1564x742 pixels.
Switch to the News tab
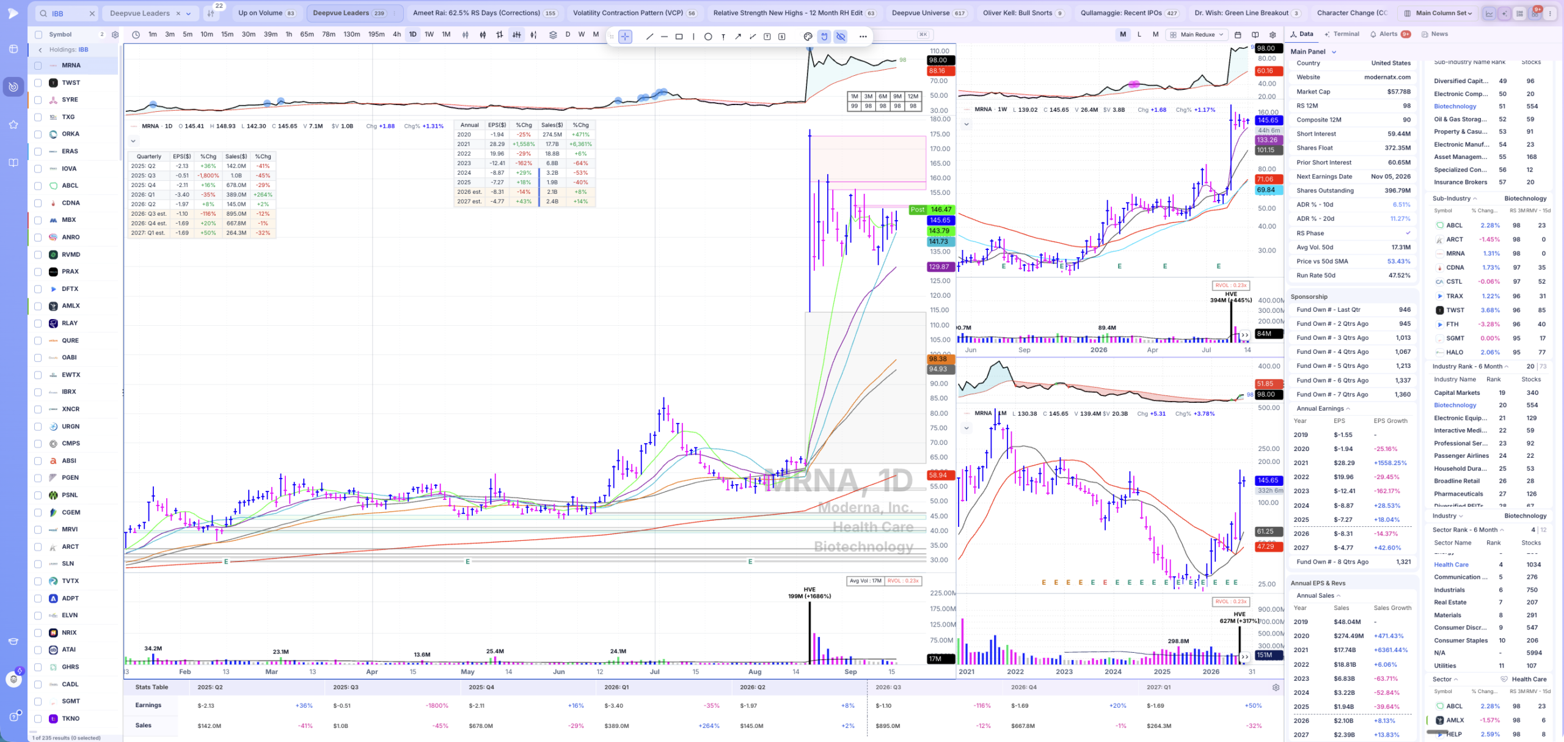[1435, 34]
